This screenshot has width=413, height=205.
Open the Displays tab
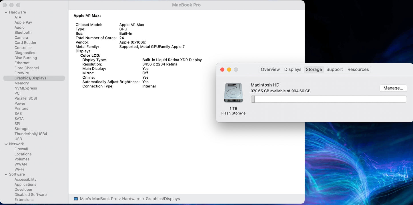point(293,69)
